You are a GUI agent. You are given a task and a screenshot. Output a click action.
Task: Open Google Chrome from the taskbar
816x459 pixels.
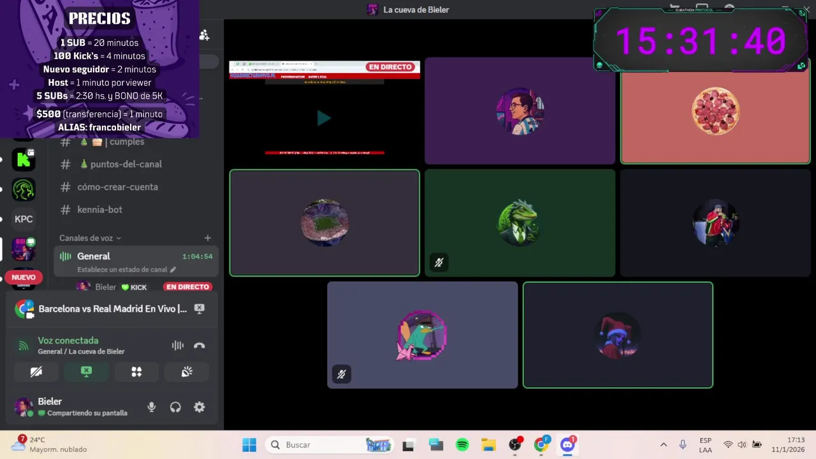(x=542, y=444)
